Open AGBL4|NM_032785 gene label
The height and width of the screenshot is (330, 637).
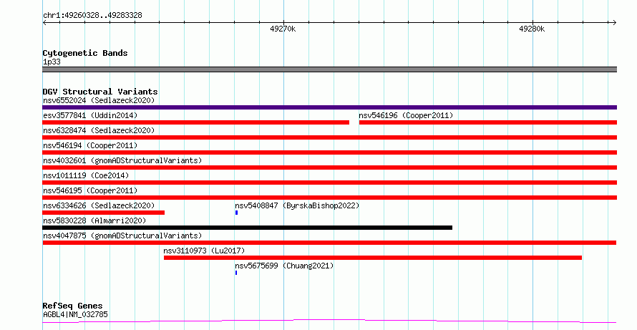(75, 314)
